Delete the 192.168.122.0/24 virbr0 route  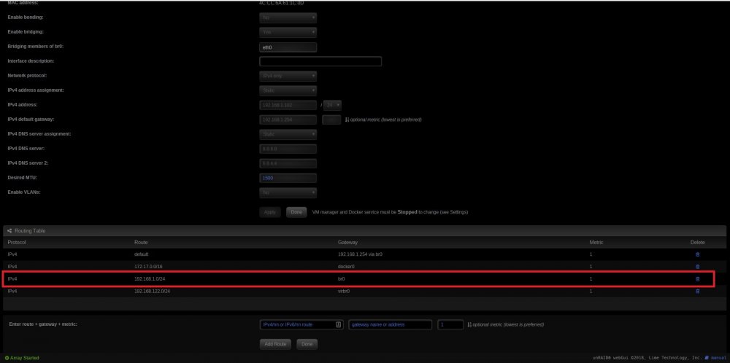tap(697, 291)
